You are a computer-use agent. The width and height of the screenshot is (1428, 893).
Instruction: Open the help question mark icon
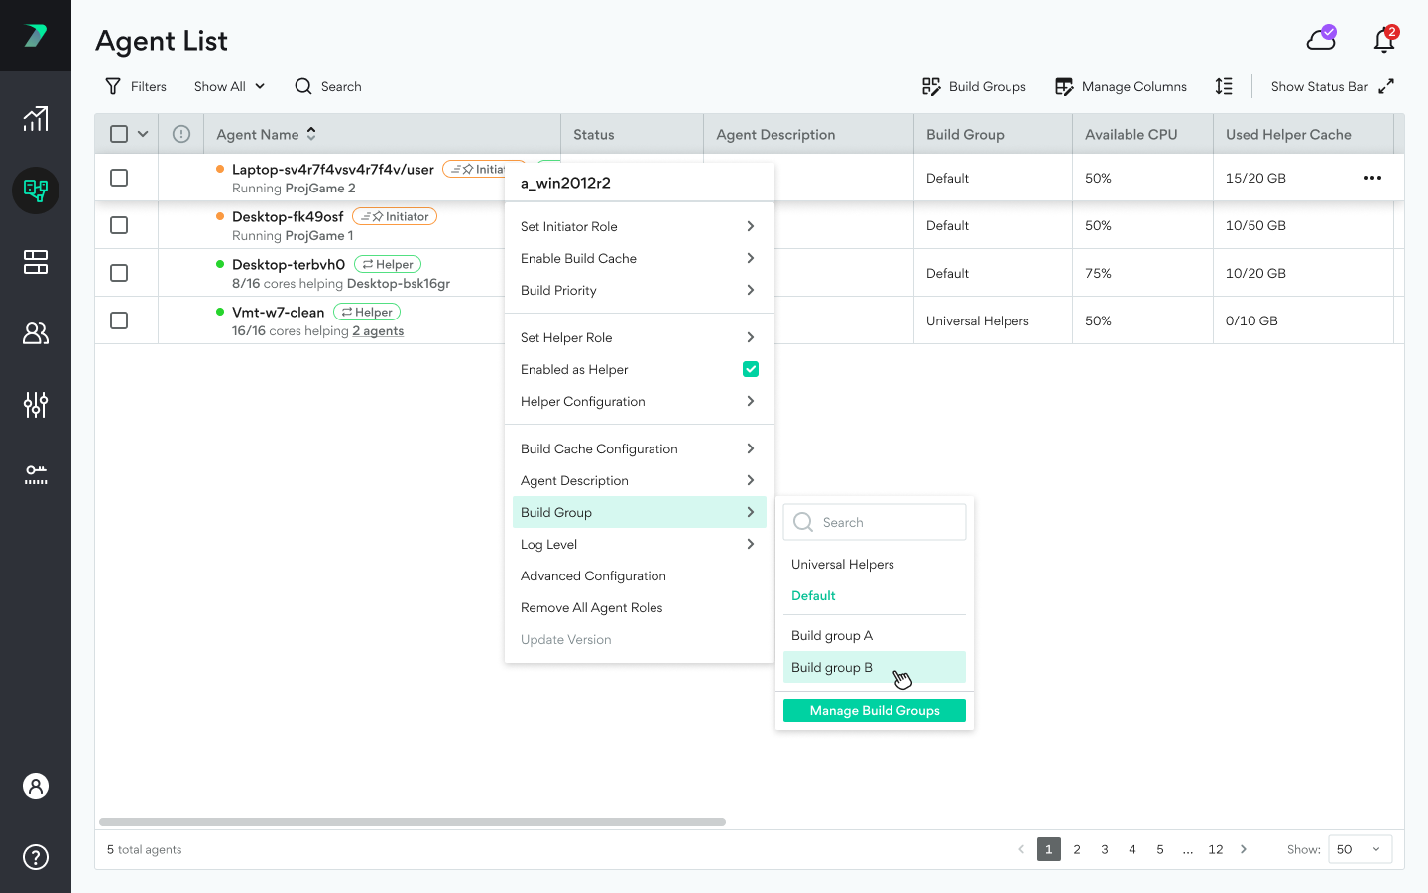pos(36,857)
